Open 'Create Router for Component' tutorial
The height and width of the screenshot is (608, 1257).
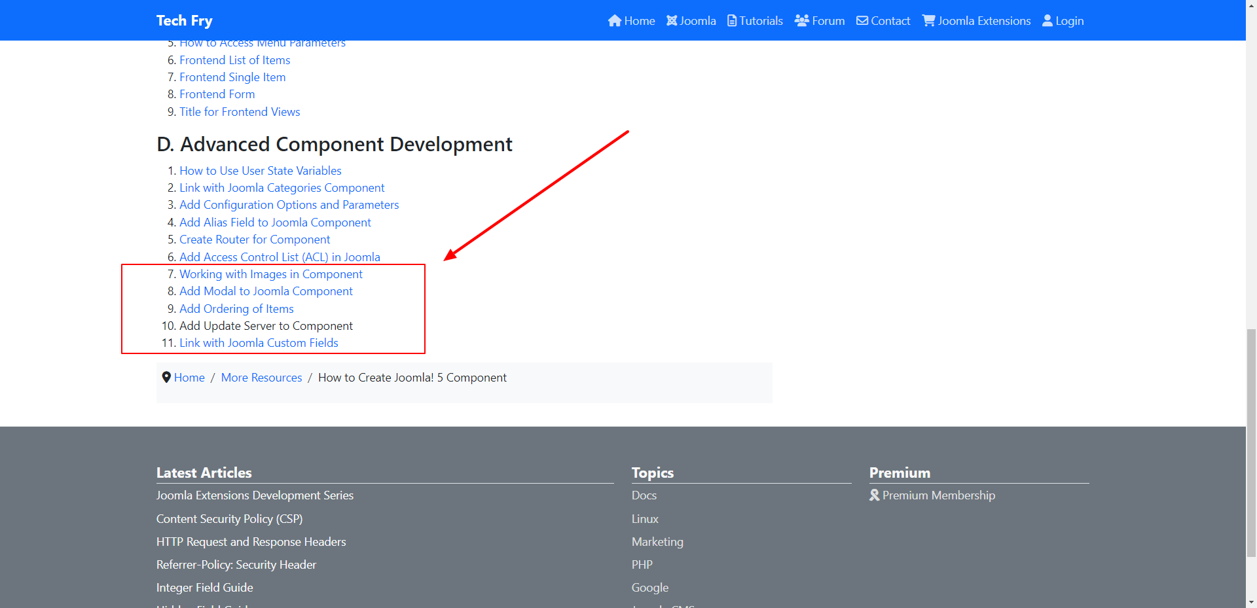(255, 240)
